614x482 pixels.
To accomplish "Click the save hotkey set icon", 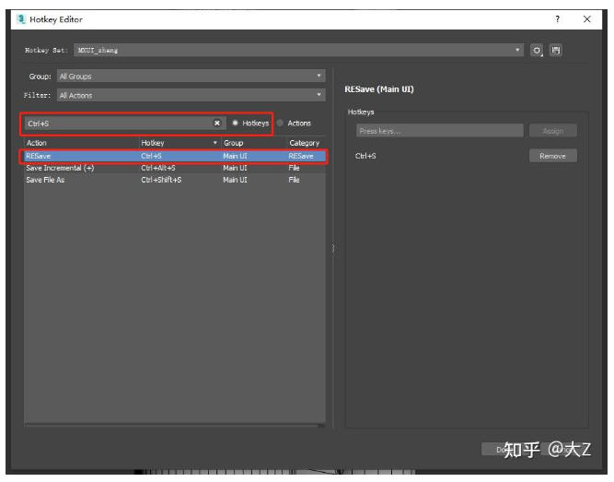I will [556, 50].
